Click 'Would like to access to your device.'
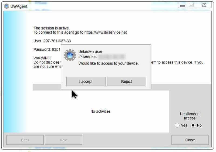 109,63
